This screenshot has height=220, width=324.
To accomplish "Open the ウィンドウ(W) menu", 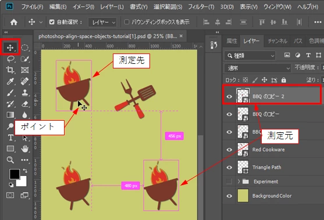I will [277, 7].
